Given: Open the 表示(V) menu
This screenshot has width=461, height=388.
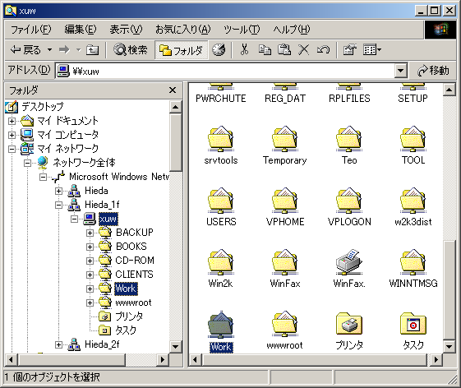Looking at the screenshot, I should pyautogui.click(x=126, y=30).
